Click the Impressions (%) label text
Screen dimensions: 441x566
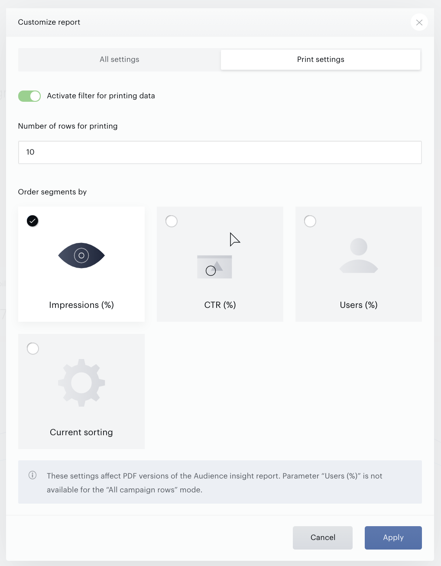81,305
